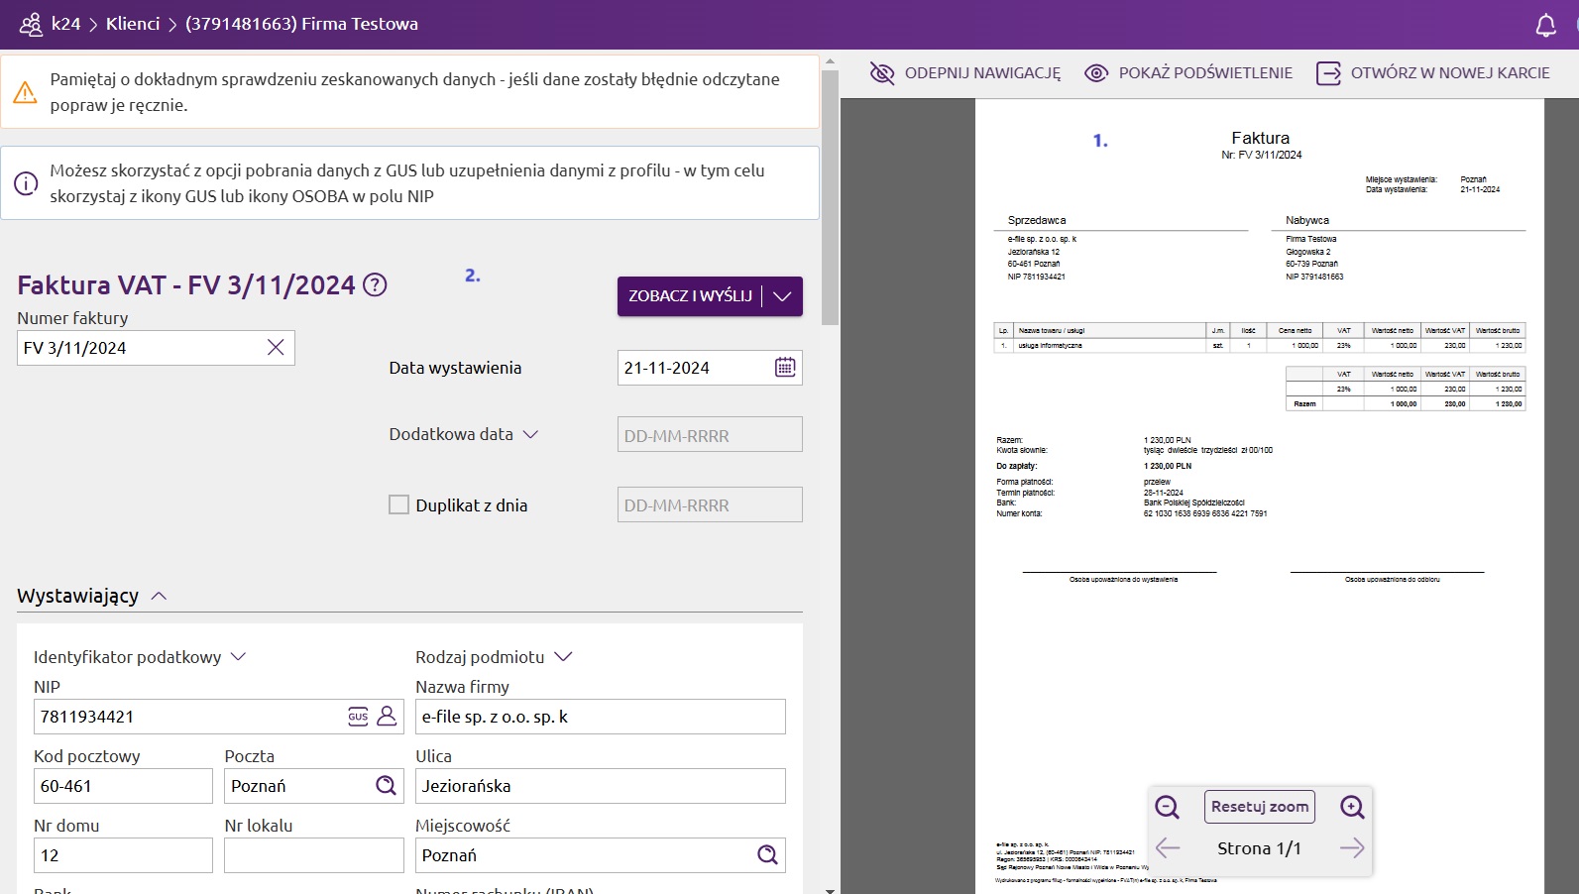1579x894 pixels.
Task: Click the person profile icon in NIP field
Action: pos(387,716)
